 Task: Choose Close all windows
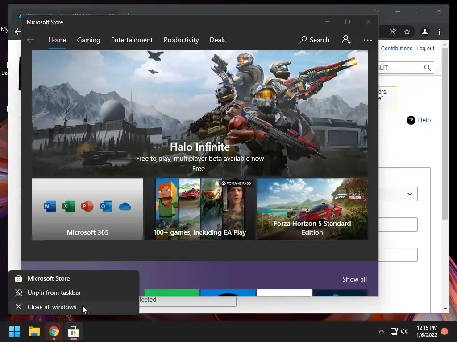pos(74,307)
